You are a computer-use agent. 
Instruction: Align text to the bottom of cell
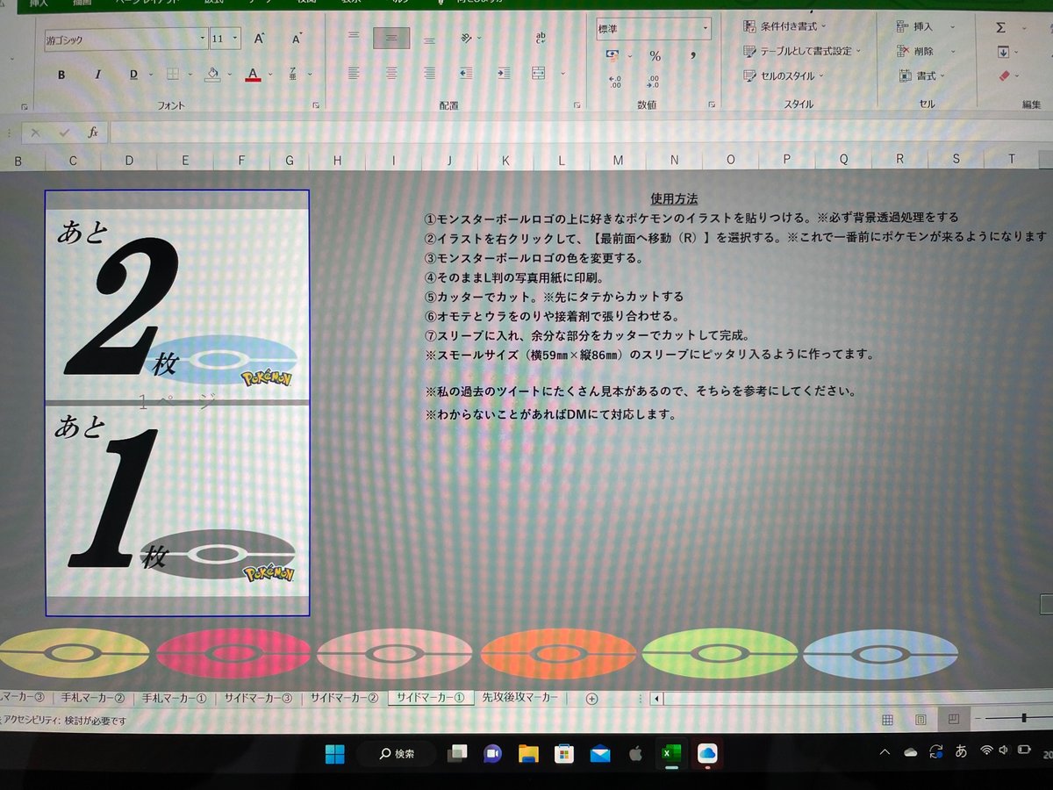pos(429,39)
